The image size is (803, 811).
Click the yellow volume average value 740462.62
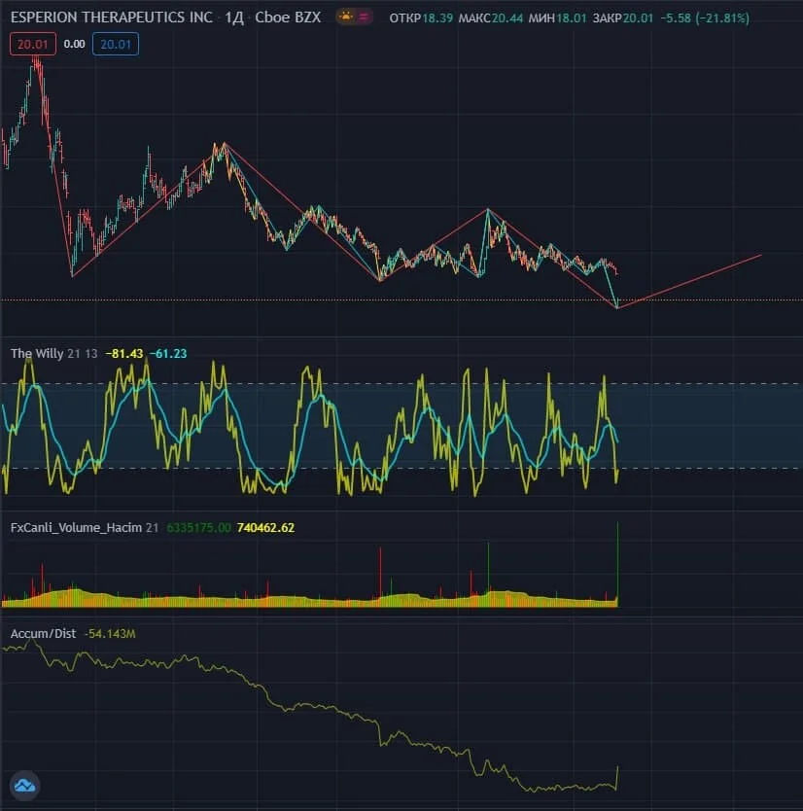pyautogui.click(x=265, y=528)
